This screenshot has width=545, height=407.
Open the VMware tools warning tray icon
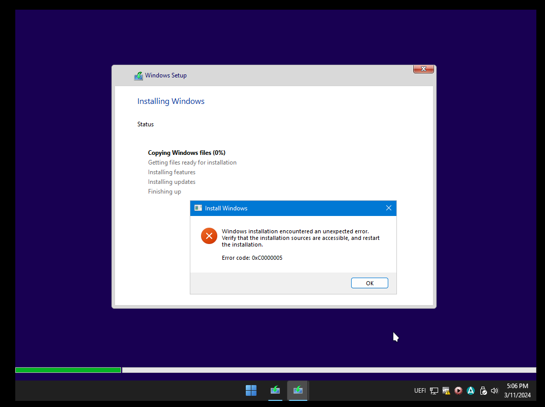(446, 391)
